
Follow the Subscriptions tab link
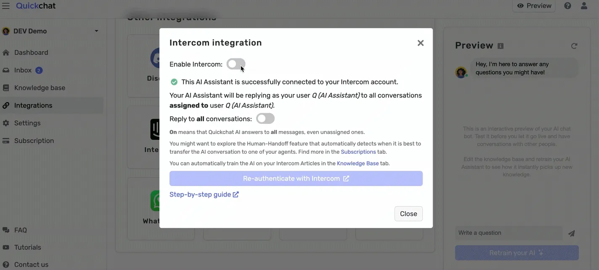358,152
